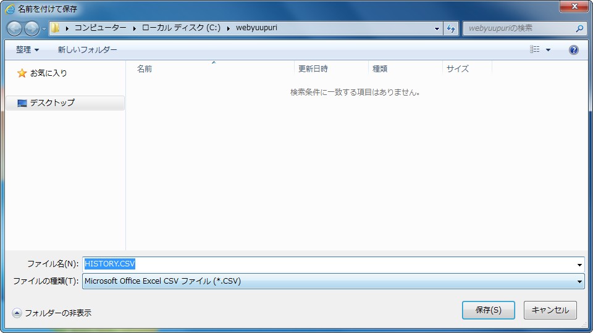The width and height of the screenshot is (593, 333).
Task: Click the Forward navigation arrow button
Action: [x=31, y=28]
